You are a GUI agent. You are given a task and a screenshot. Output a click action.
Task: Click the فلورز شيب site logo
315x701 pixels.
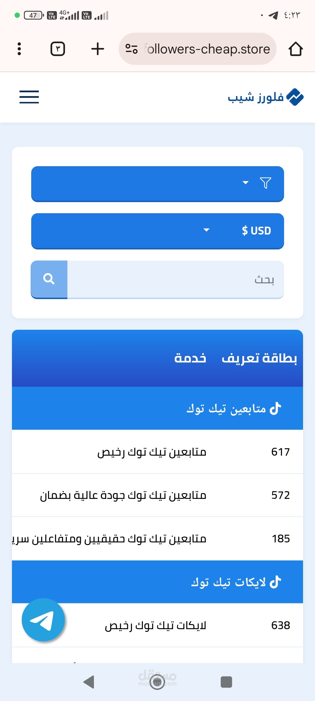point(265,97)
